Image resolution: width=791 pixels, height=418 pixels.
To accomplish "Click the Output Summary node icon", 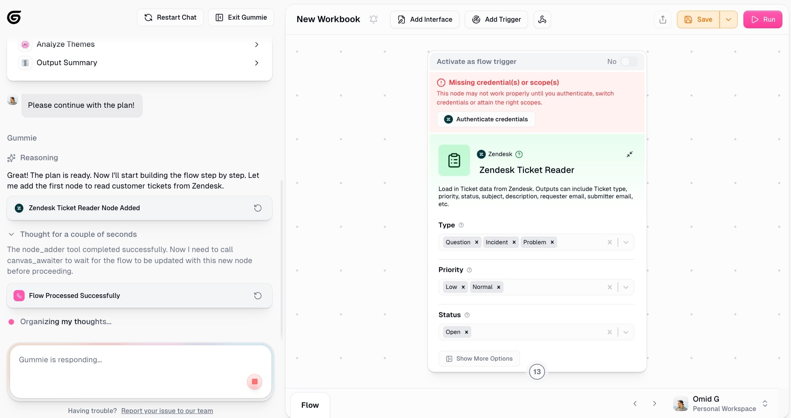I will pyautogui.click(x=25, y=63).
